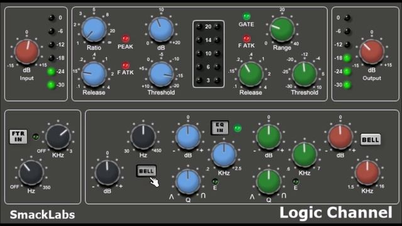Click the input meter -24 LED
Image resolution: width=402 pixels, height=226 pixels.
pyautogui.click(x=52, y=72)
